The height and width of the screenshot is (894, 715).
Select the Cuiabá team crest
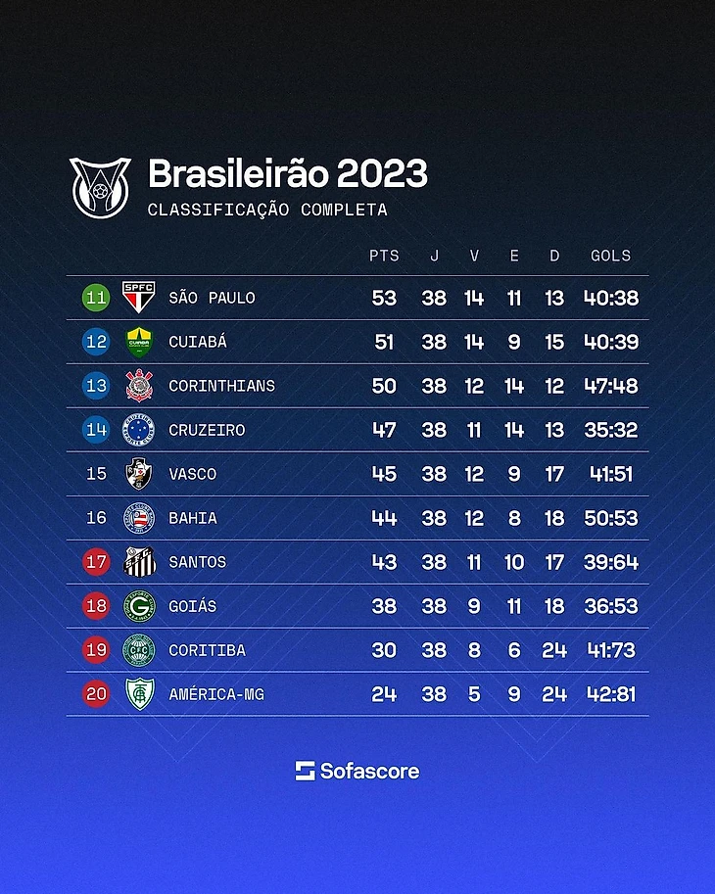click(139, 342)
